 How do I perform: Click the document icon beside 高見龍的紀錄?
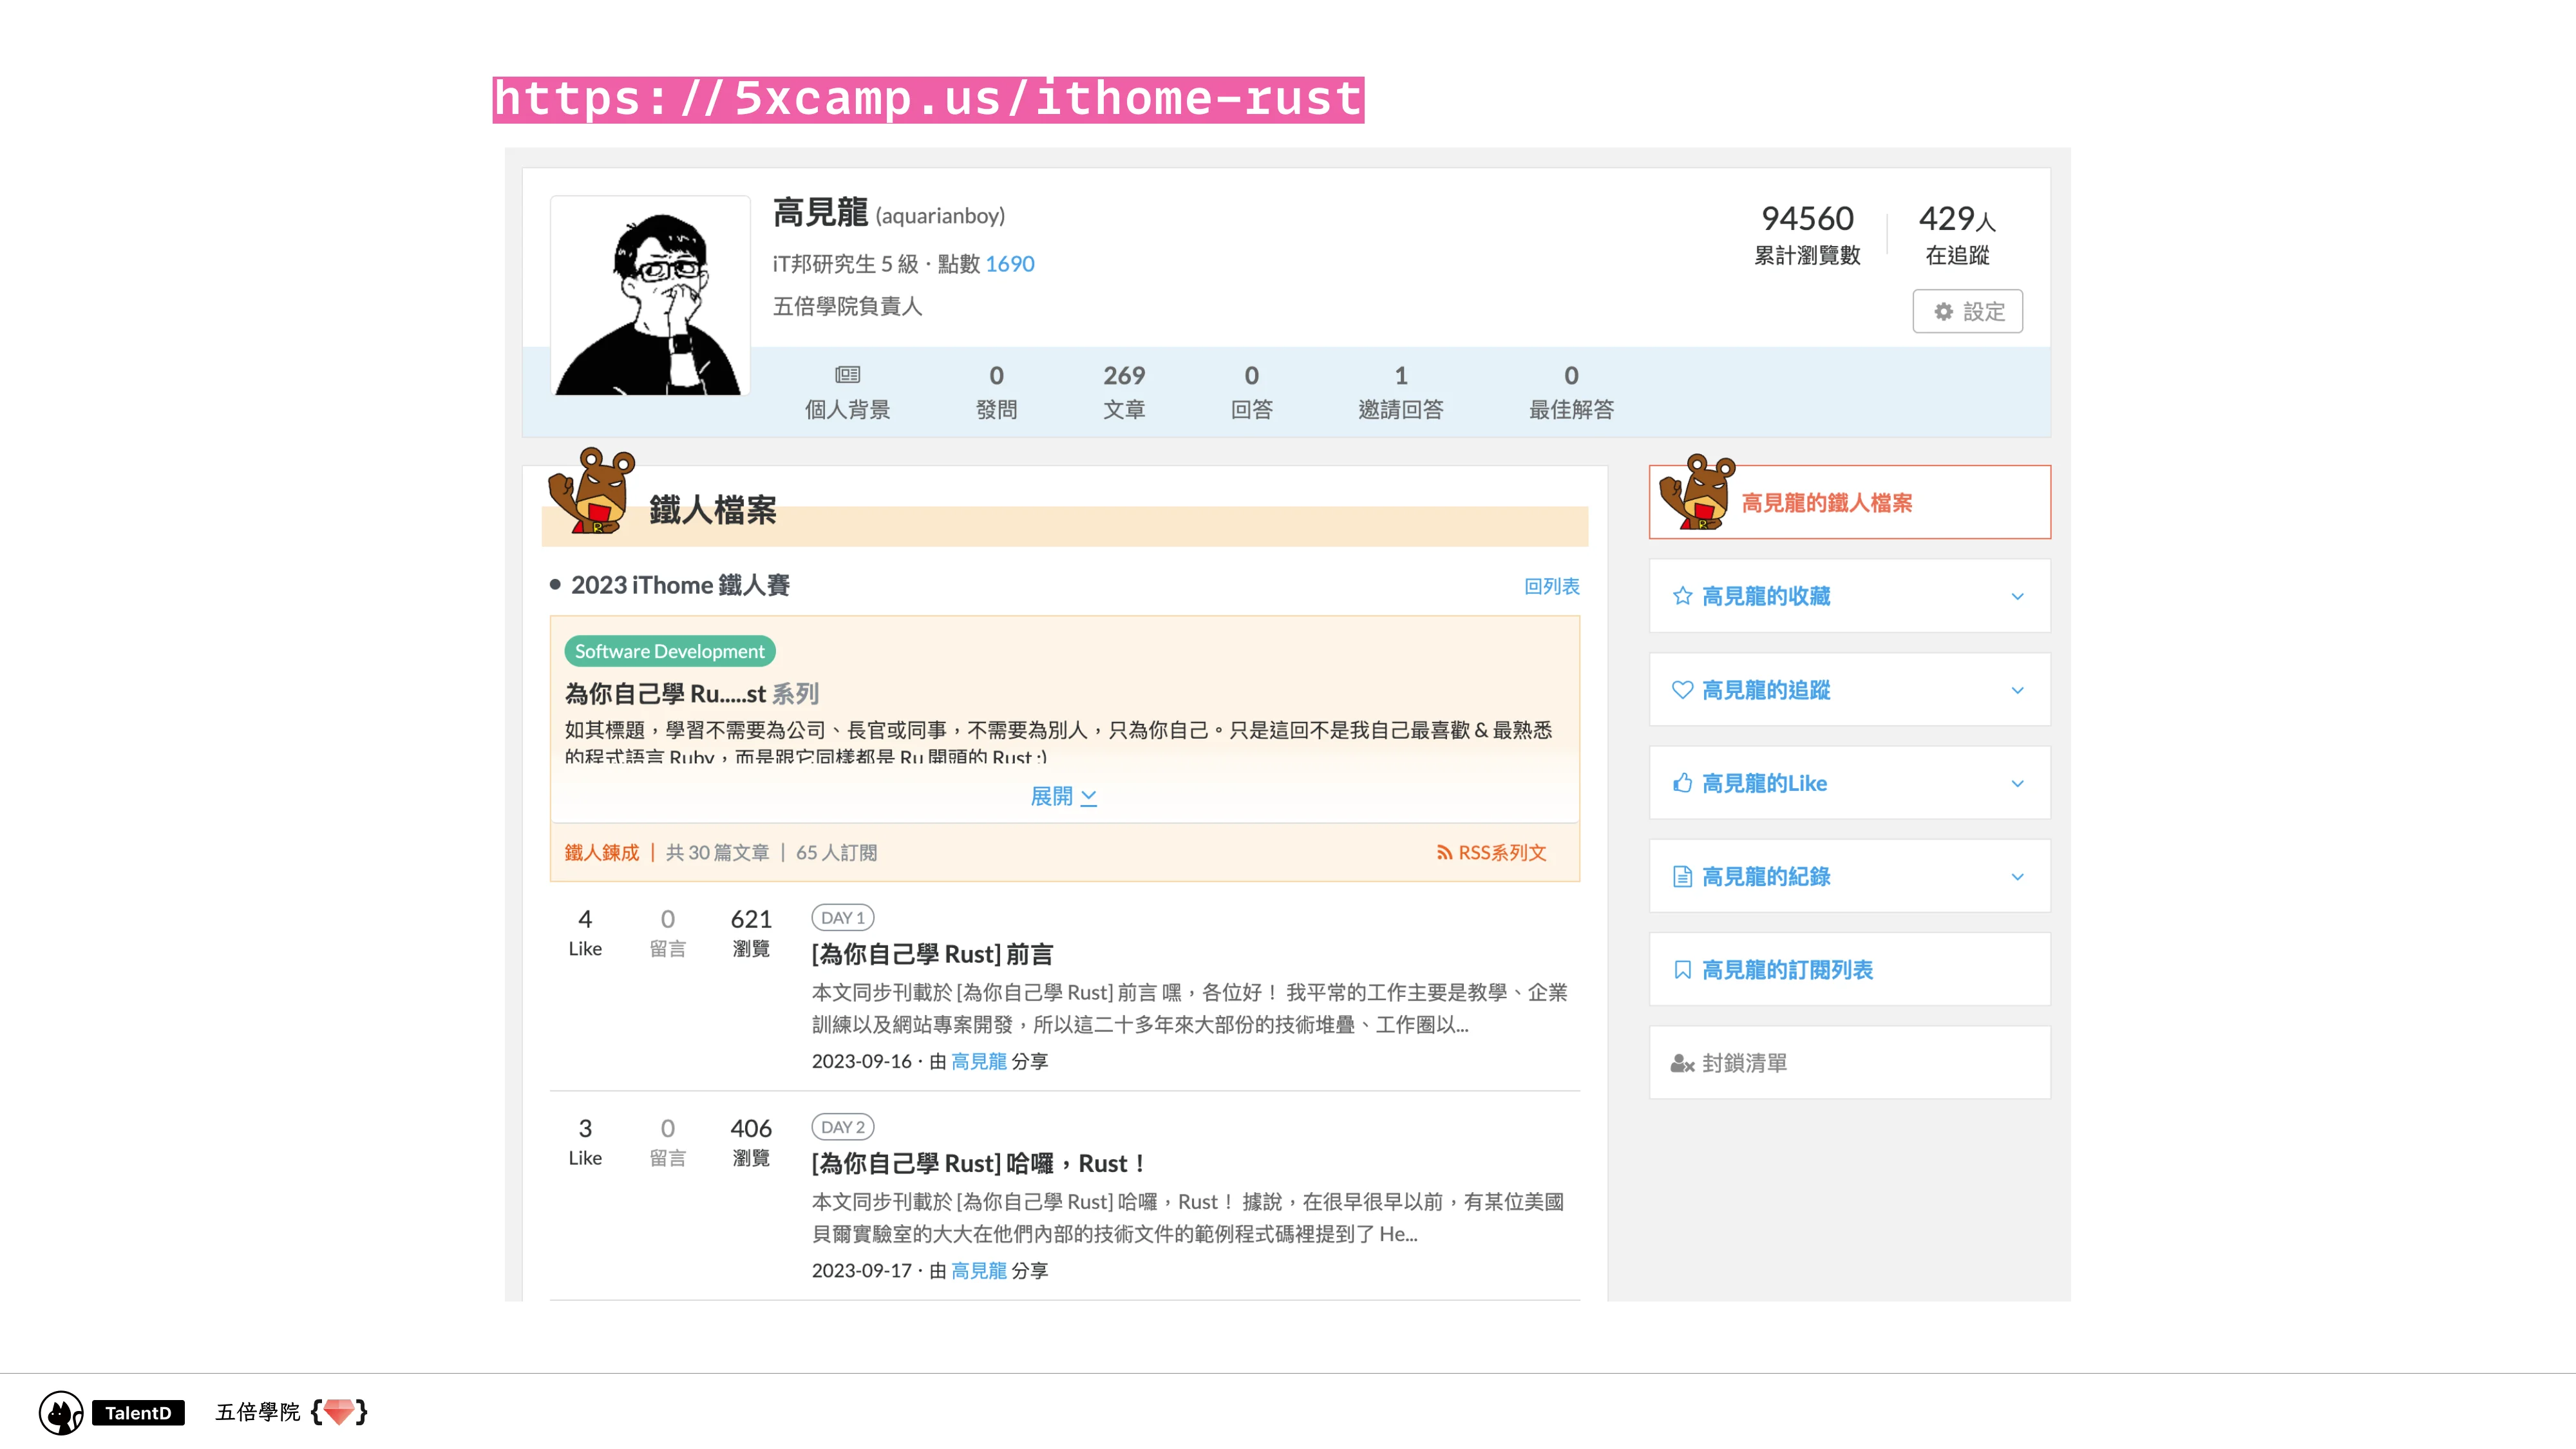click(1683, 876)
